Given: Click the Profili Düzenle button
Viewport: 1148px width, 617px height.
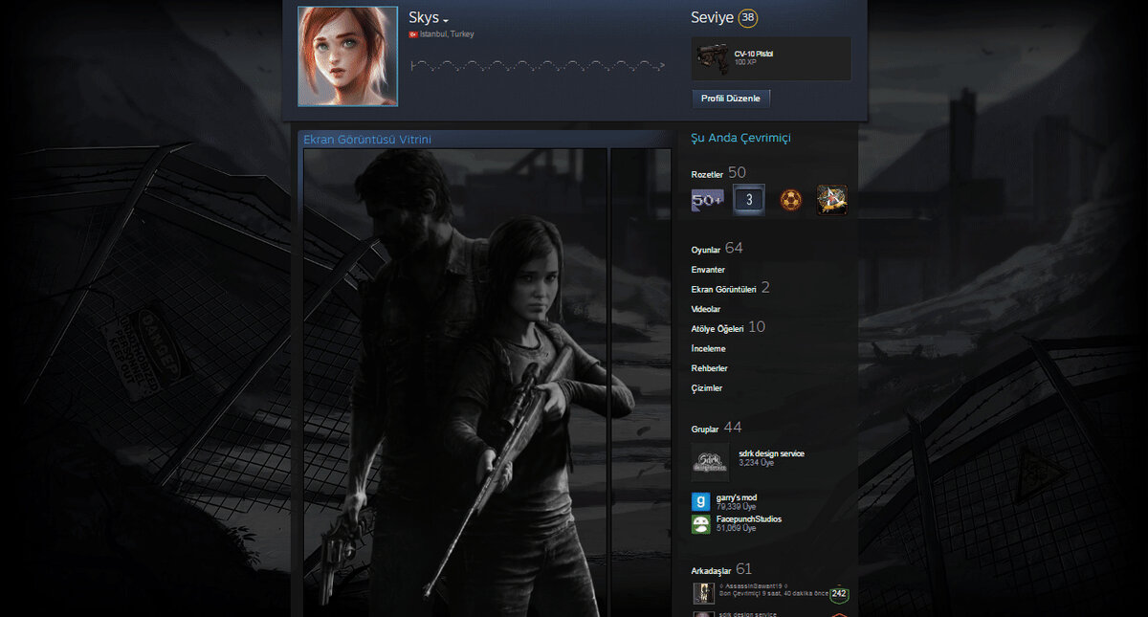Looking at the screenshot, I should pos(731,99).
